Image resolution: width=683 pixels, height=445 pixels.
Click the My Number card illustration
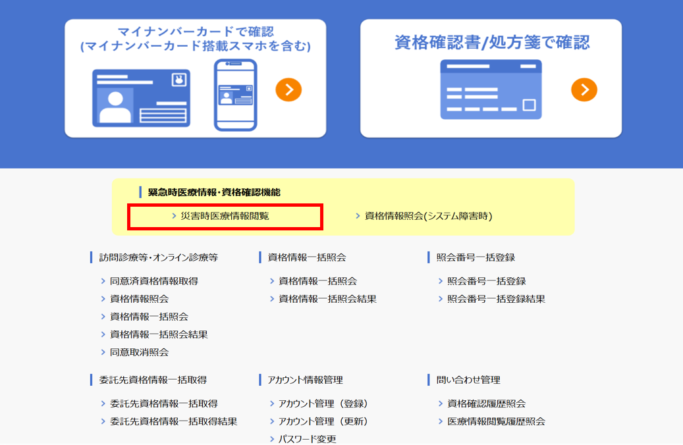[x=141, y=97]
